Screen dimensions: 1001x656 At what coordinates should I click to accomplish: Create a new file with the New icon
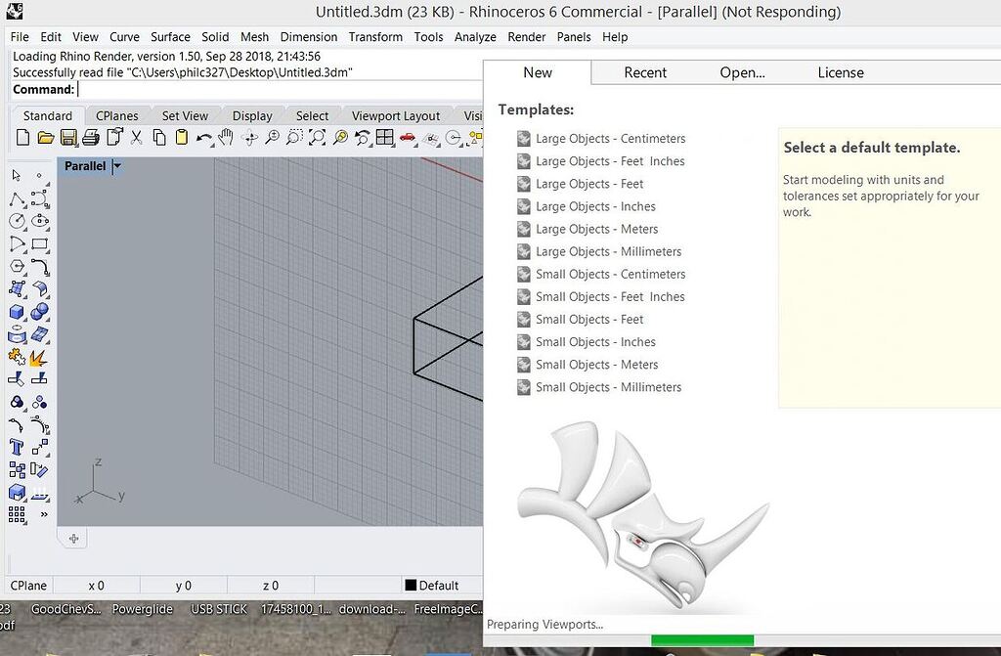tap(22, 139)
